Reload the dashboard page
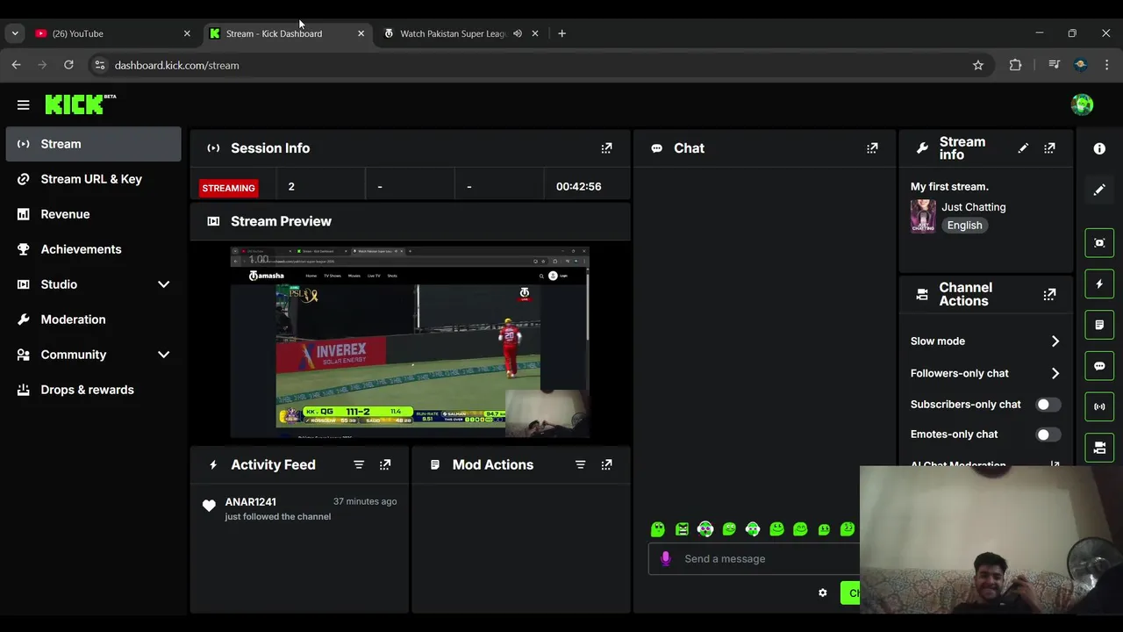1123x632 pixels. point(68,65)
